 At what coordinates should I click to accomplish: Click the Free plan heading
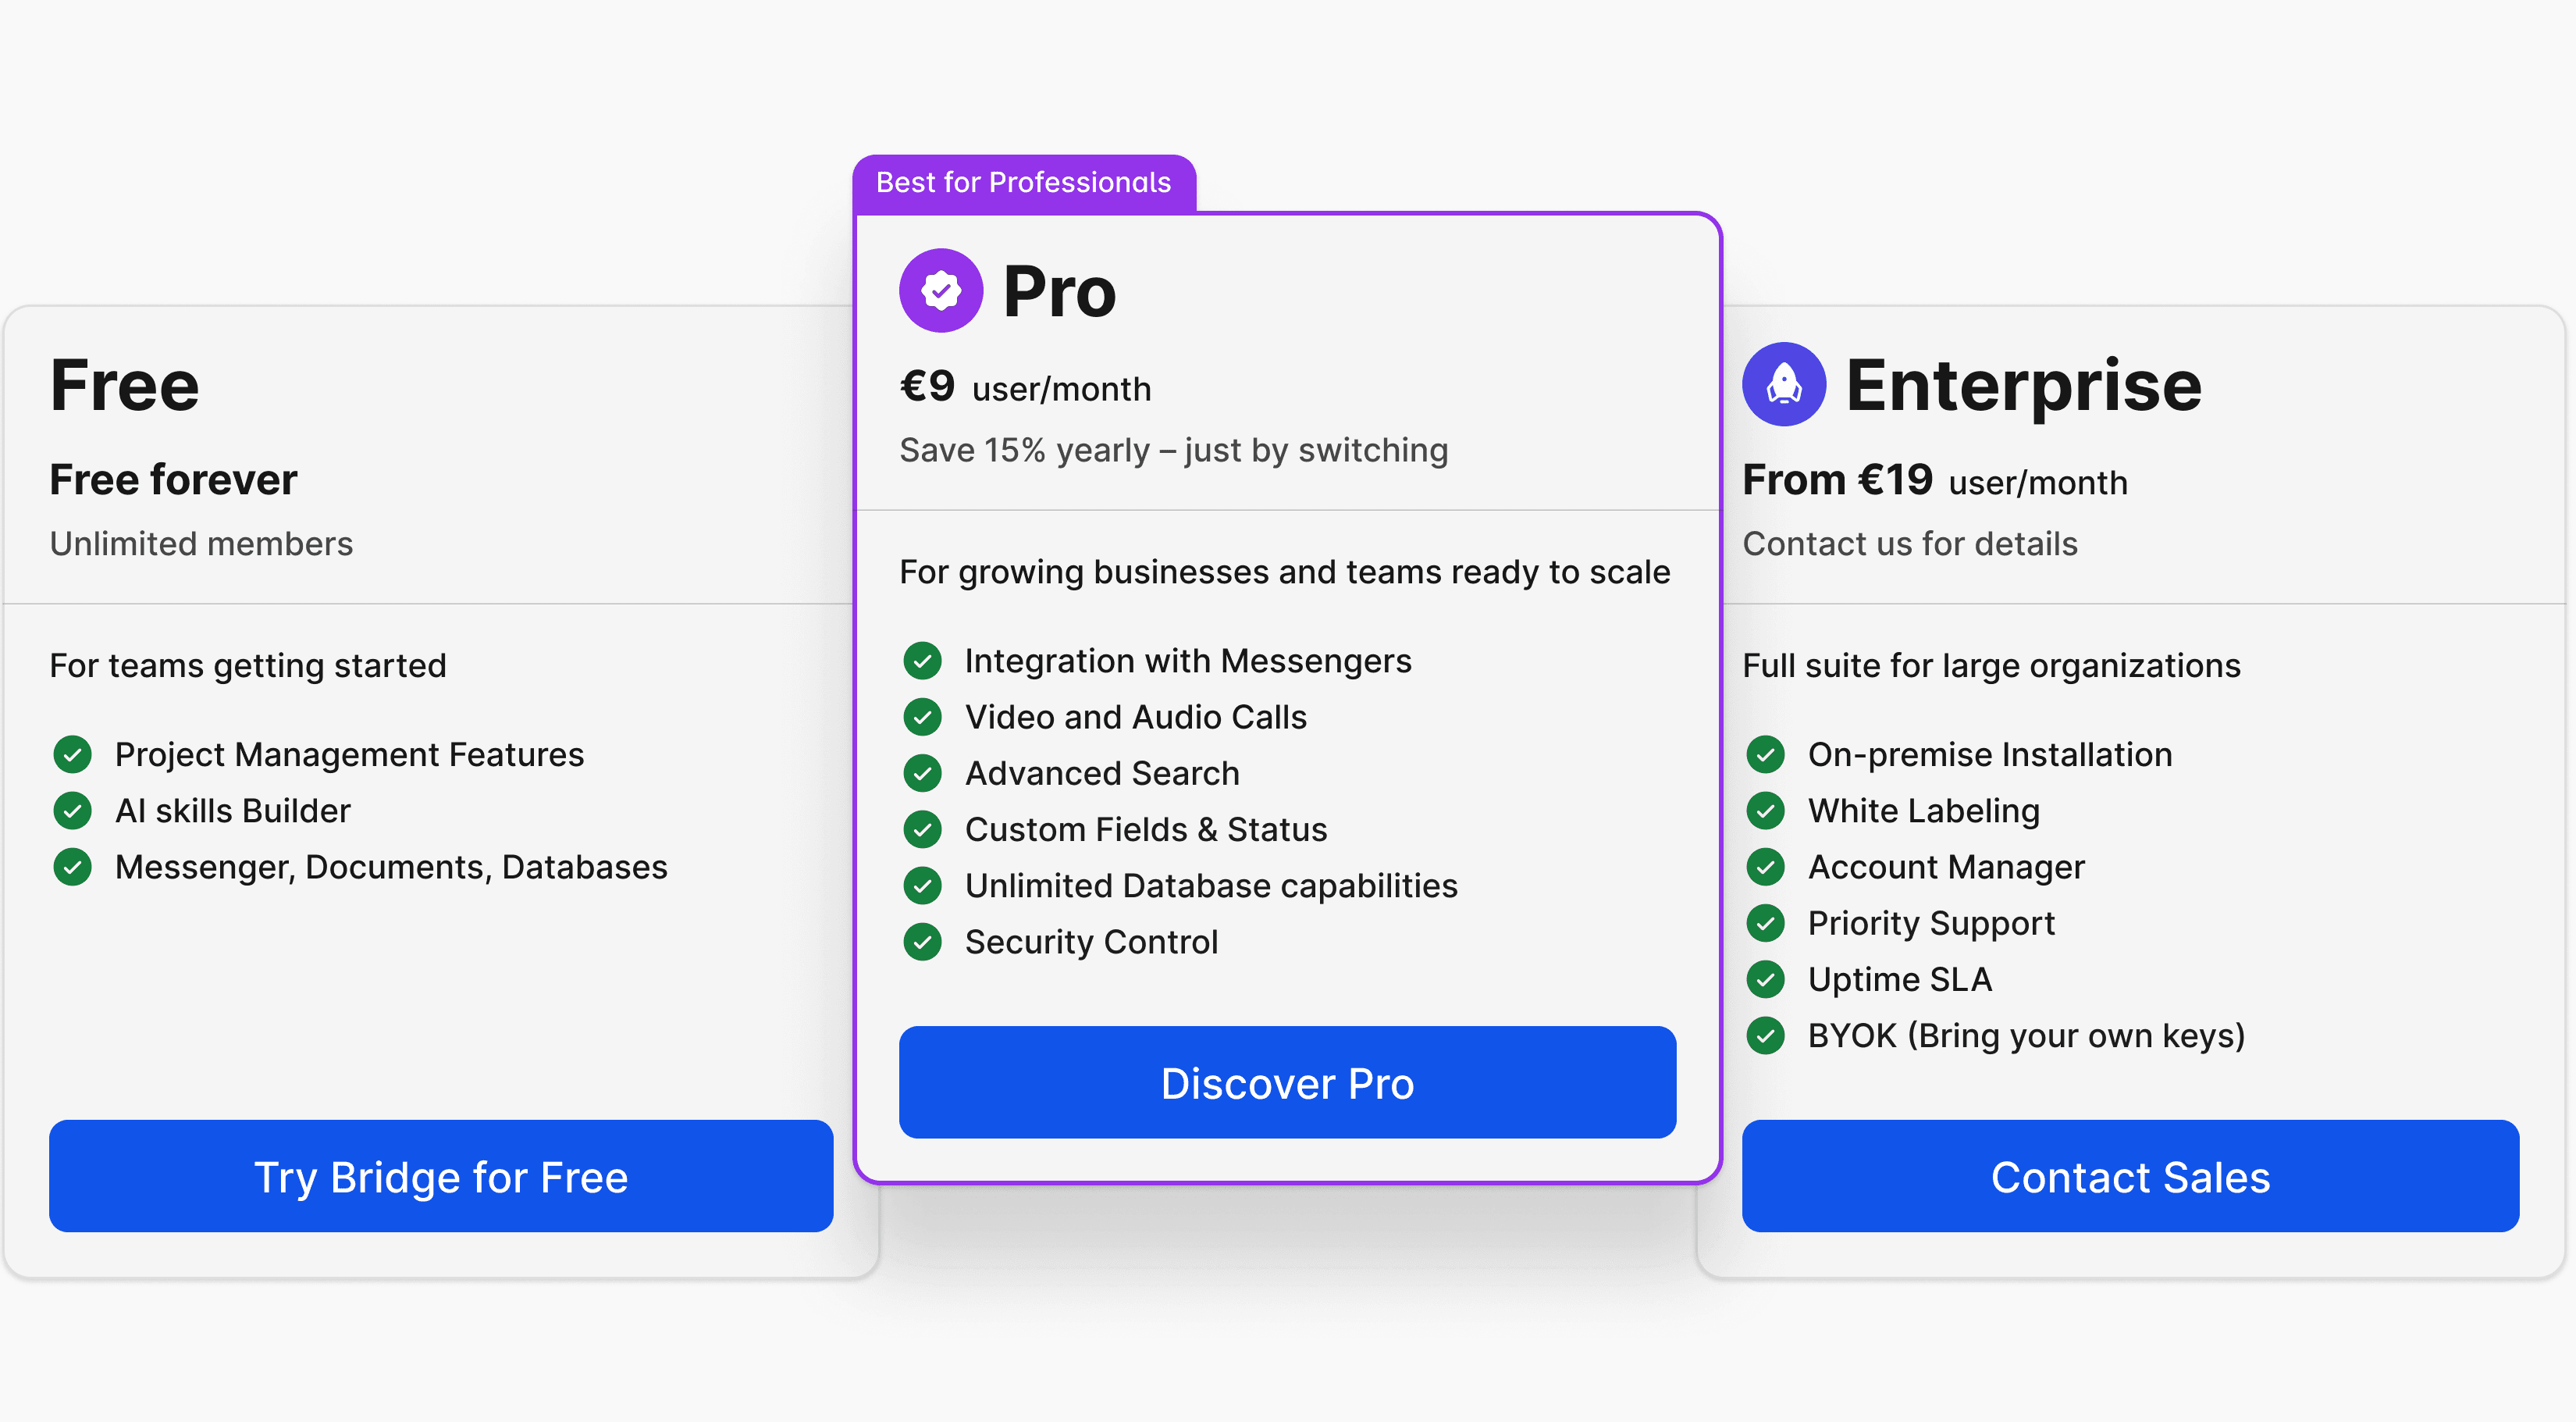125,385
